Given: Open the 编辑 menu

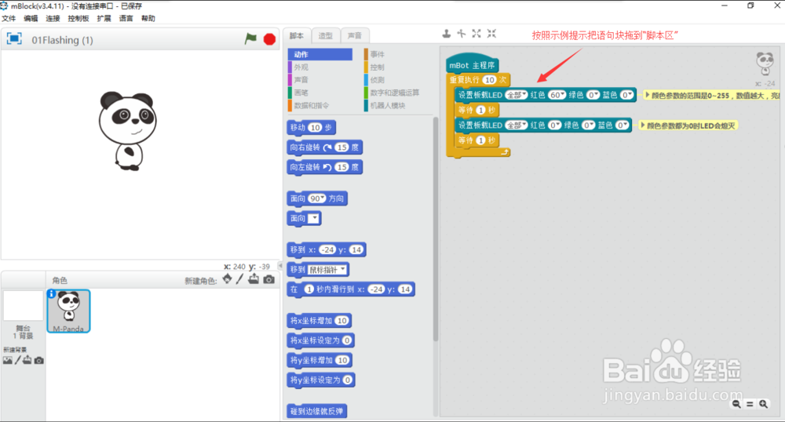Looking at the screenshot, I should point(31,19).
